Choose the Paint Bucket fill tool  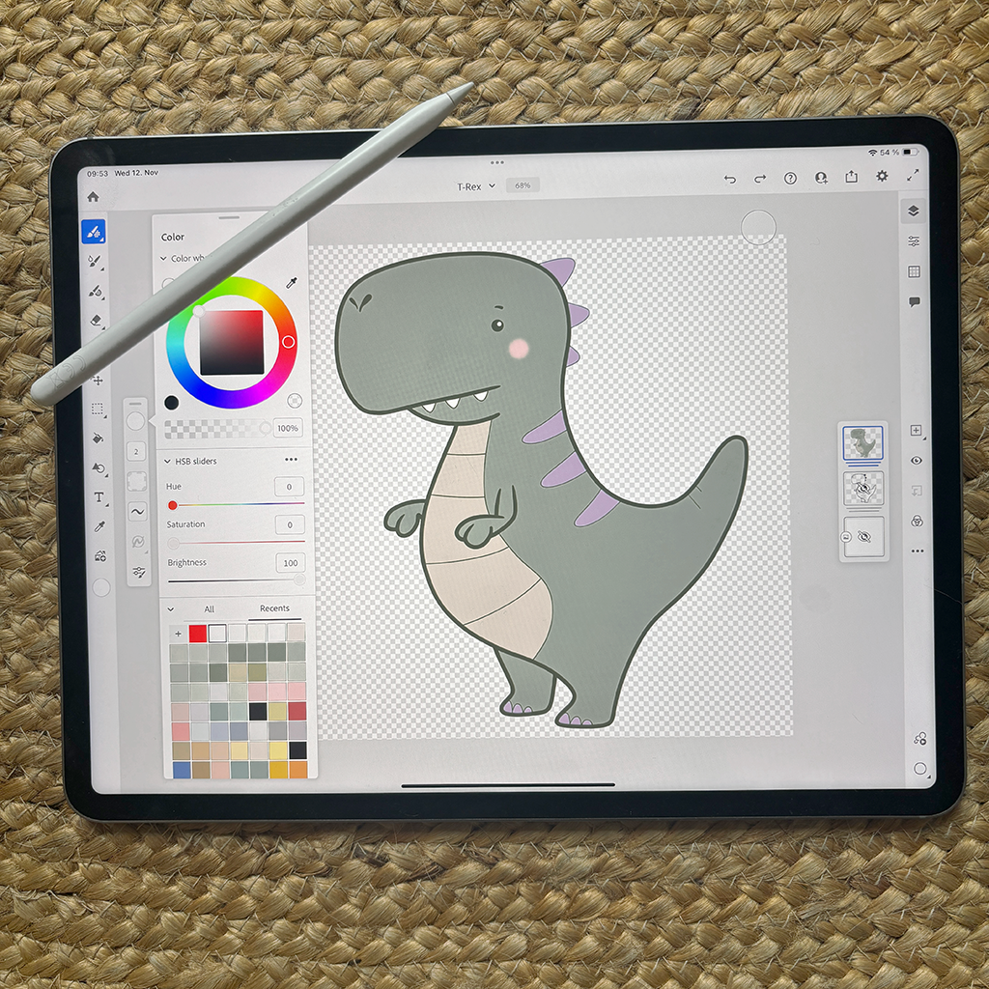(x=98, y=438)
